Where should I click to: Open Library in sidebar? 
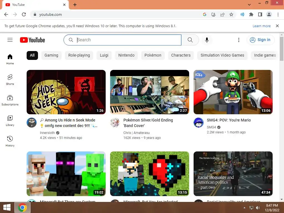coord(10,121)
